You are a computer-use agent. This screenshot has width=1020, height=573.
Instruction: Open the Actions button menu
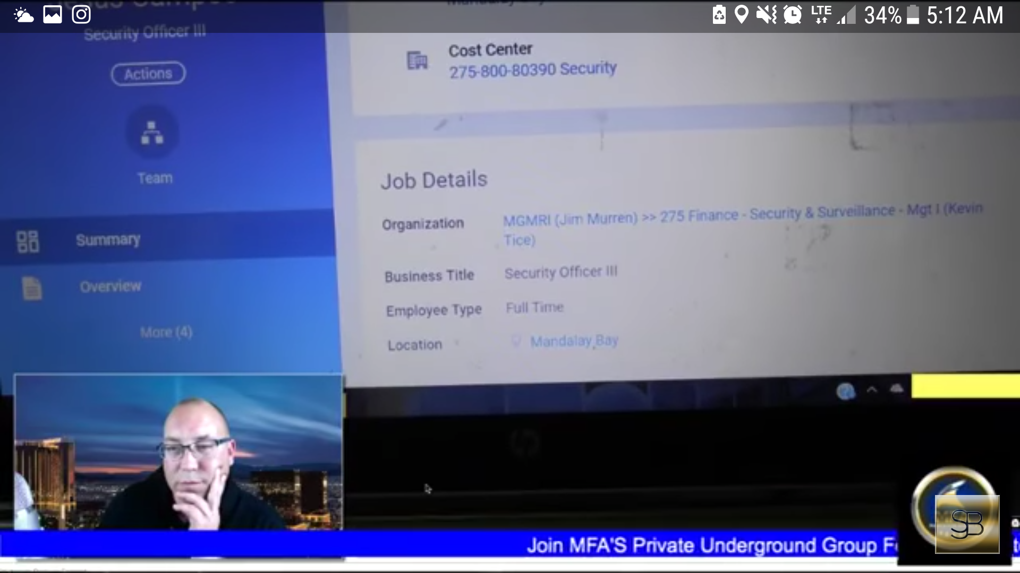[x=148, y=73]
